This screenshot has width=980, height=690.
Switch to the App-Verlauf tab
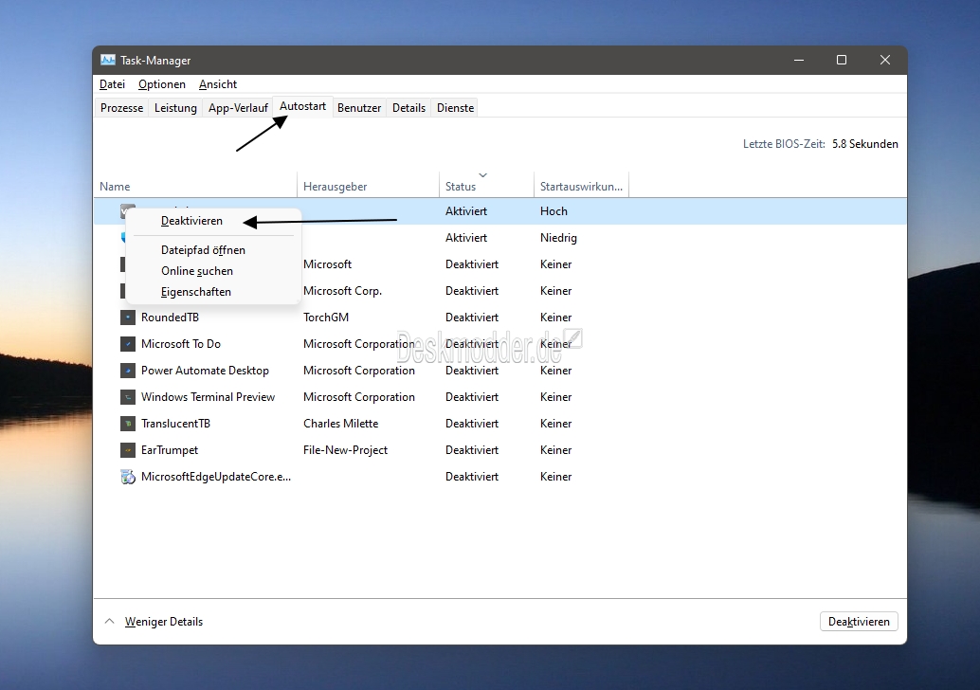(x=238, y=107)
